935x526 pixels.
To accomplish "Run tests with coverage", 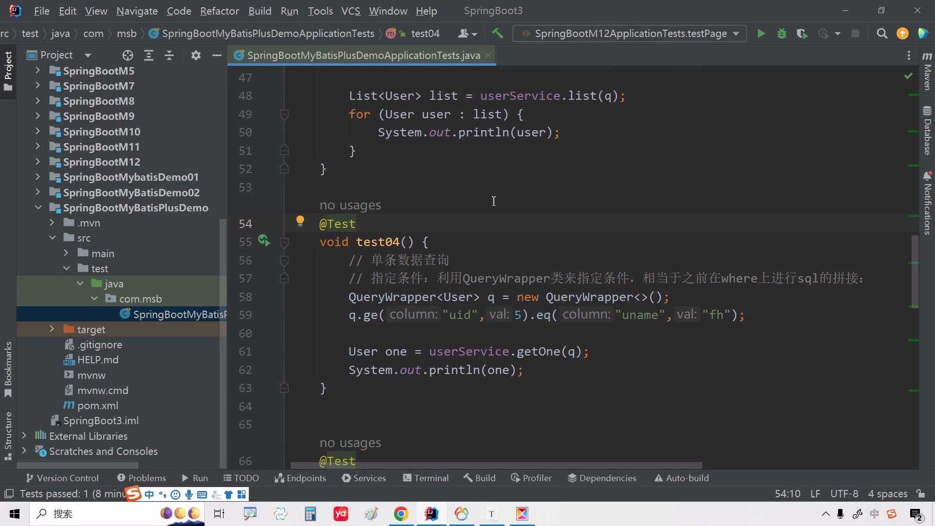I will [x=802, y=34].
